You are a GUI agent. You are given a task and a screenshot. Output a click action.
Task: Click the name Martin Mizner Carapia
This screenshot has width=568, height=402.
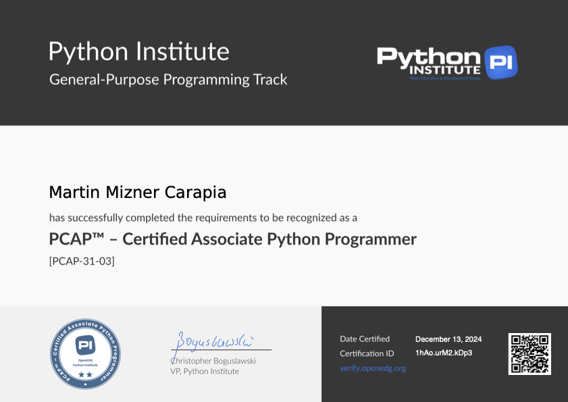click(x=137, y=193)
